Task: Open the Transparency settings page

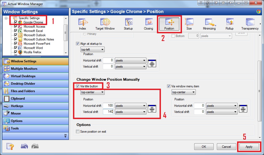Action: 250,24
